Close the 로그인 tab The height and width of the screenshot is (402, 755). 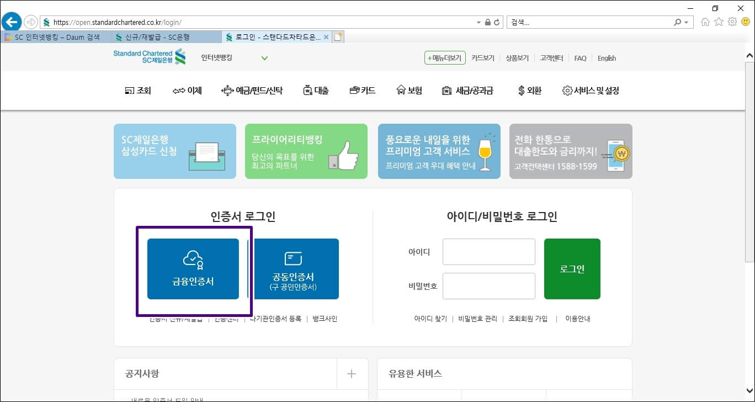[x=326, y=37]
